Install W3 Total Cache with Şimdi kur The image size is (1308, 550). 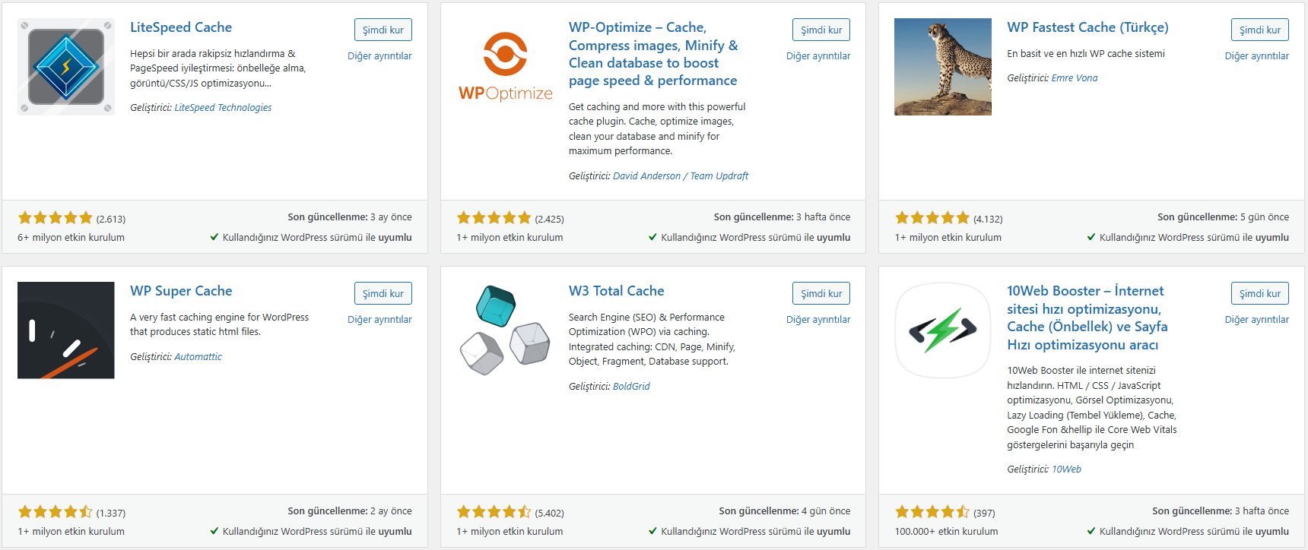pyautogui.click(x=821, y=293)
